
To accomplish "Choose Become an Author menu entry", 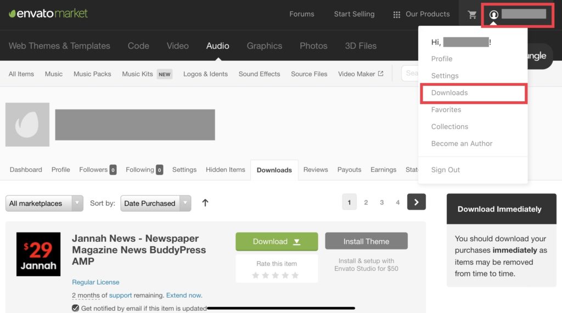I will pos(462,143).
